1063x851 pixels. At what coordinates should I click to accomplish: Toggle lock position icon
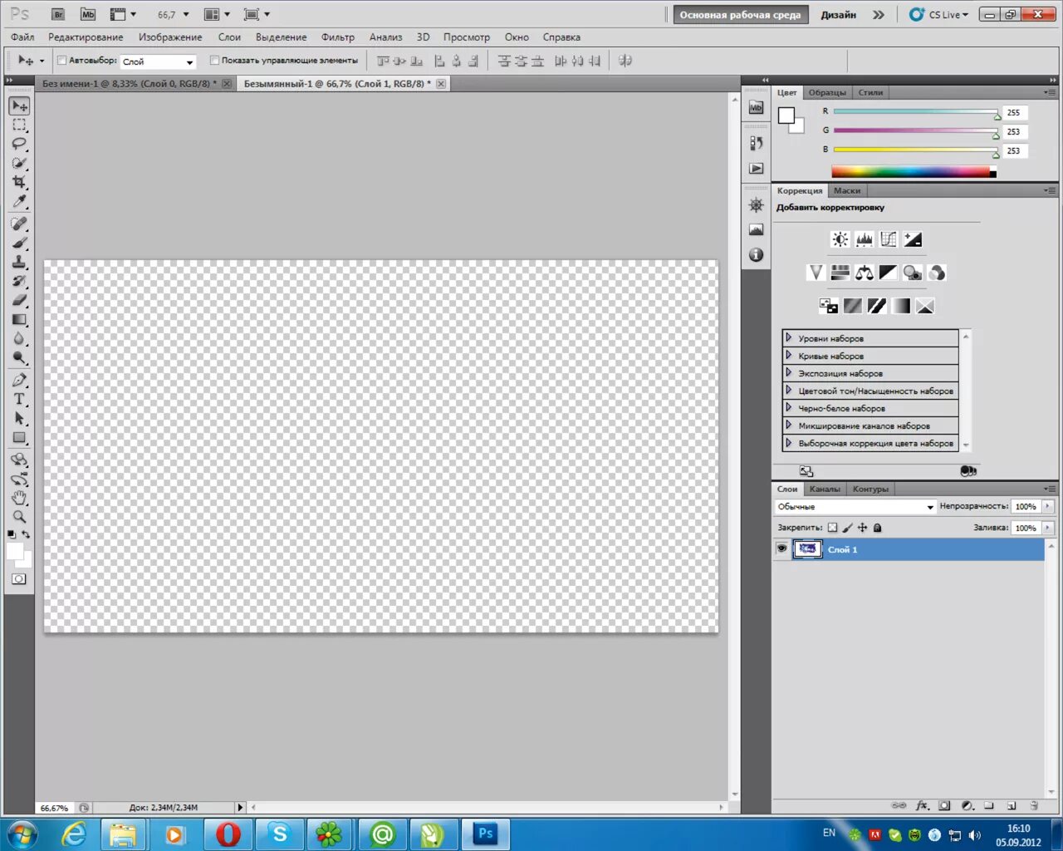(862, 528)
